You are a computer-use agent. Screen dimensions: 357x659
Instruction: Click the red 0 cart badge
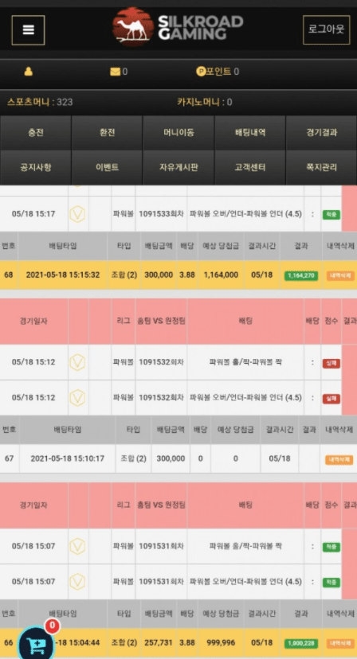click(52, 626)
